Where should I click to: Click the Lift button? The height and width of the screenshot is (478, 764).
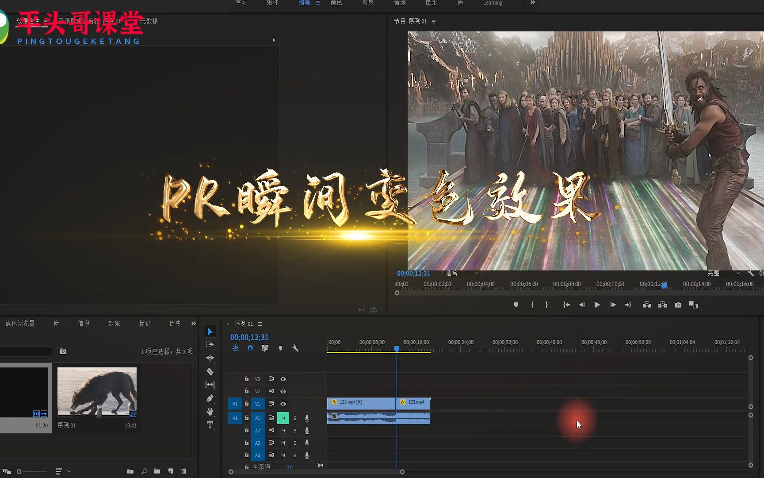click(647, 305)
